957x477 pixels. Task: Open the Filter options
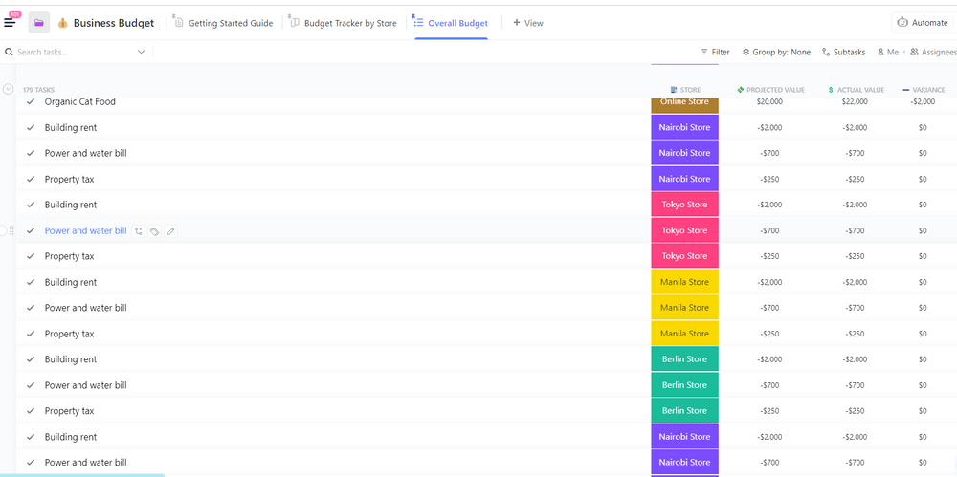coord(715,53)
